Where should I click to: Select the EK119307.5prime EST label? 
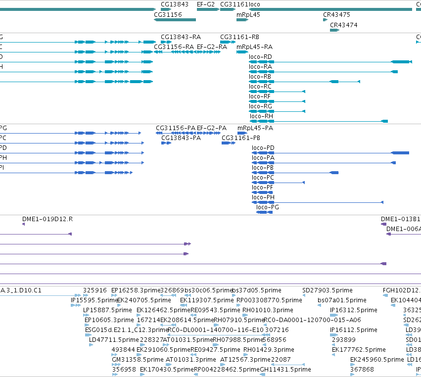[x=207, y=300]
